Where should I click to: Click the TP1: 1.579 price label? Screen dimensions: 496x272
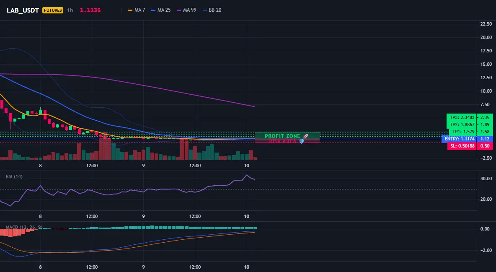coord(471,132)
